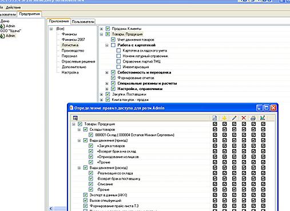Collapse Склады товаров node in the dialog
This screenshot has height=211, width=290.
click(79, 130)
